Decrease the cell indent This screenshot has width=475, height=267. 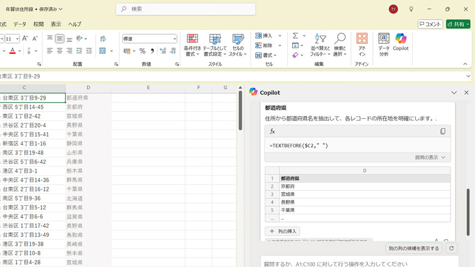tap(79, 51)
